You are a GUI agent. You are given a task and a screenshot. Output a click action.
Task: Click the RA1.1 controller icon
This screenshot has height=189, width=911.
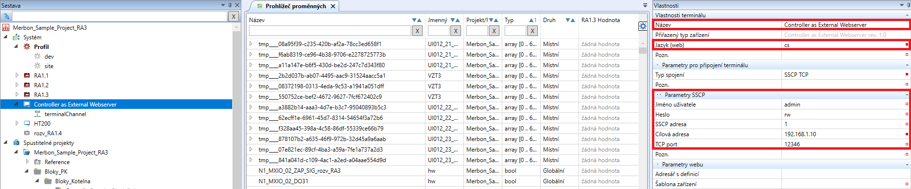[27, 75]
